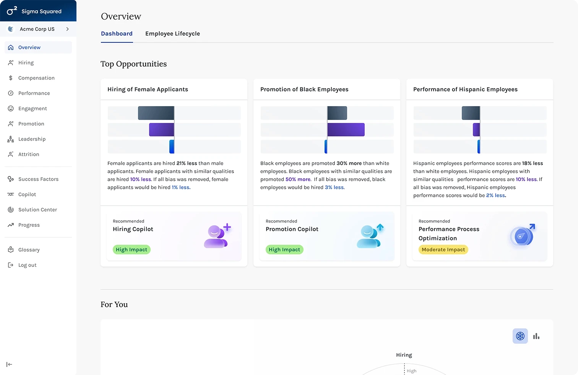Click the Sigma Squared logo icon

coord(12,11)
